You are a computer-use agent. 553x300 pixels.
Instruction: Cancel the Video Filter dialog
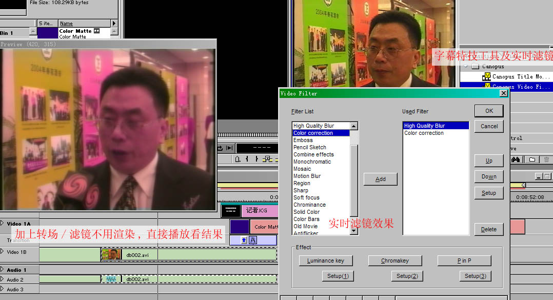[x=489, y=126]
